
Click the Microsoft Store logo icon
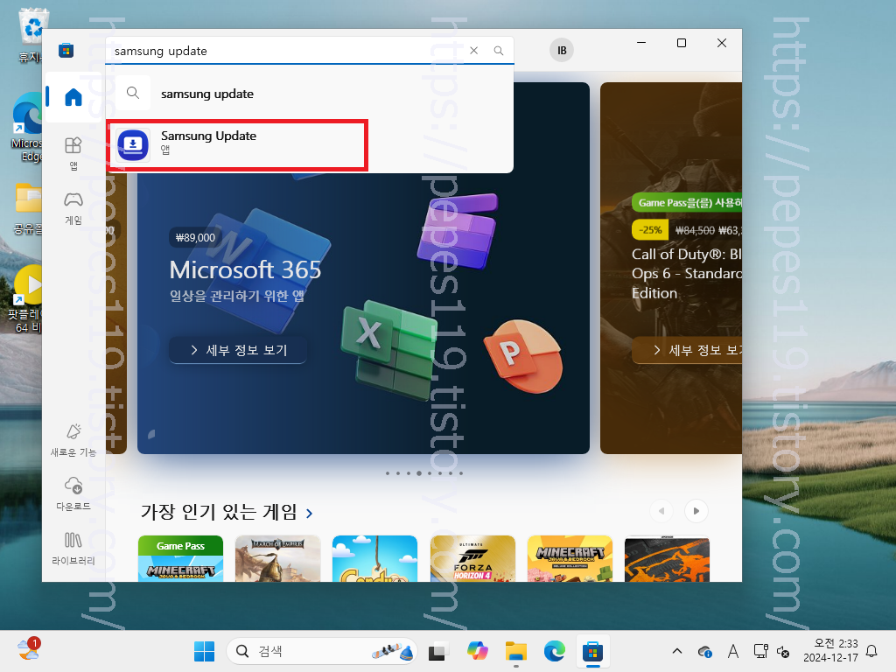tap(66, 50)
